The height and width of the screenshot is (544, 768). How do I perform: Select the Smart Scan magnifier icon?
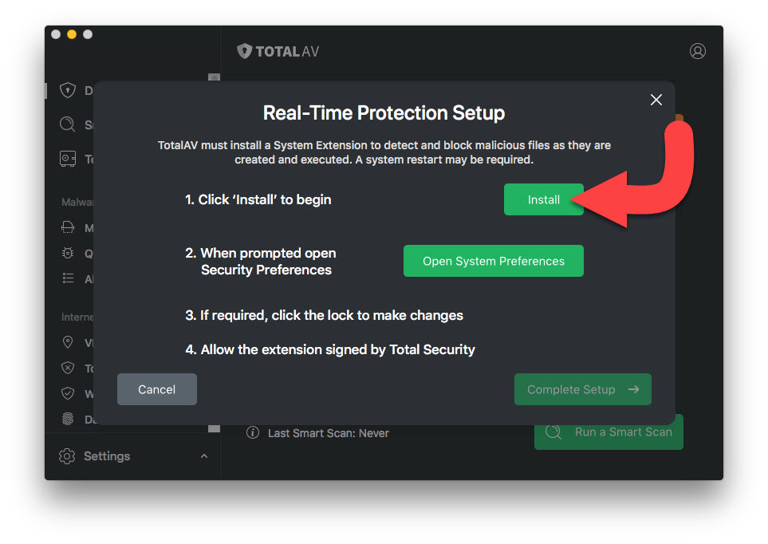coord(68,125)
